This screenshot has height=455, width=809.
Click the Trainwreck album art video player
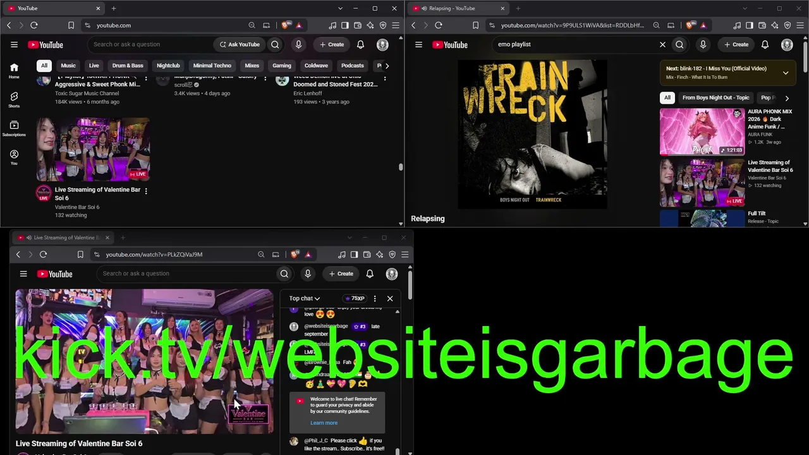point(532,134)
